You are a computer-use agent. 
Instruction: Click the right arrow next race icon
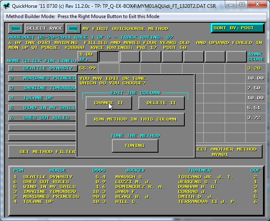pos(73,28)
